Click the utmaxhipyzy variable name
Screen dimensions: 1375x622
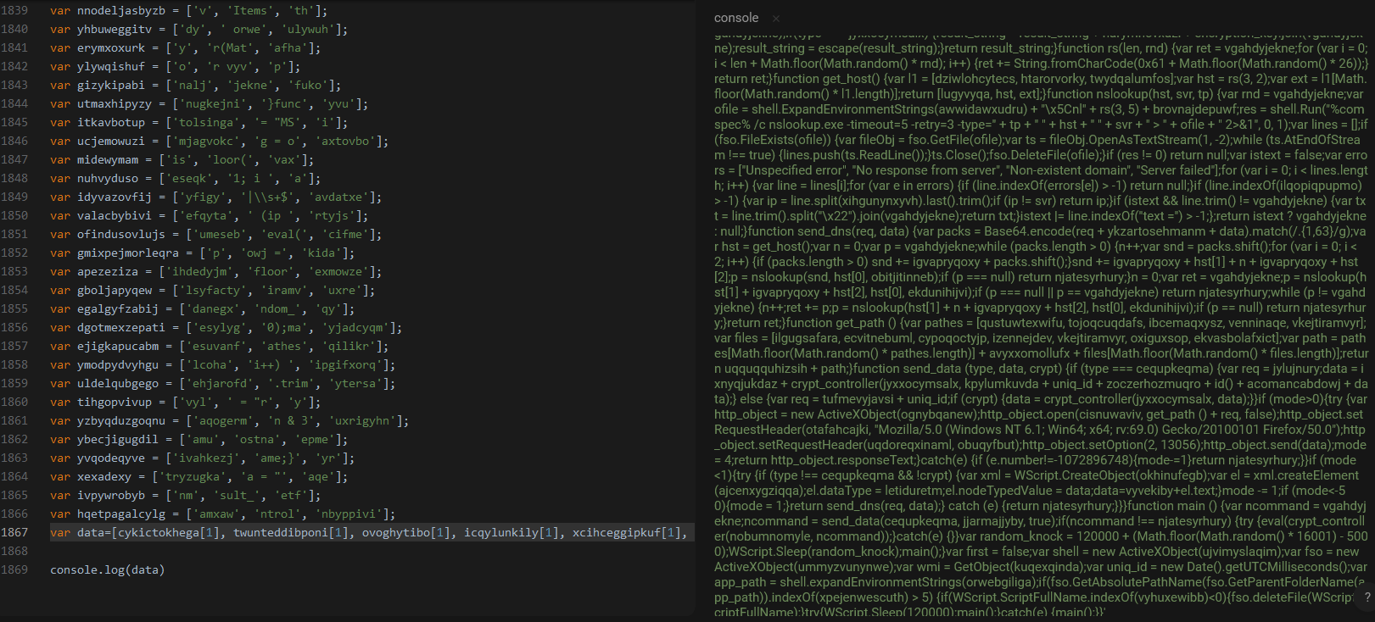pos(115,104)
